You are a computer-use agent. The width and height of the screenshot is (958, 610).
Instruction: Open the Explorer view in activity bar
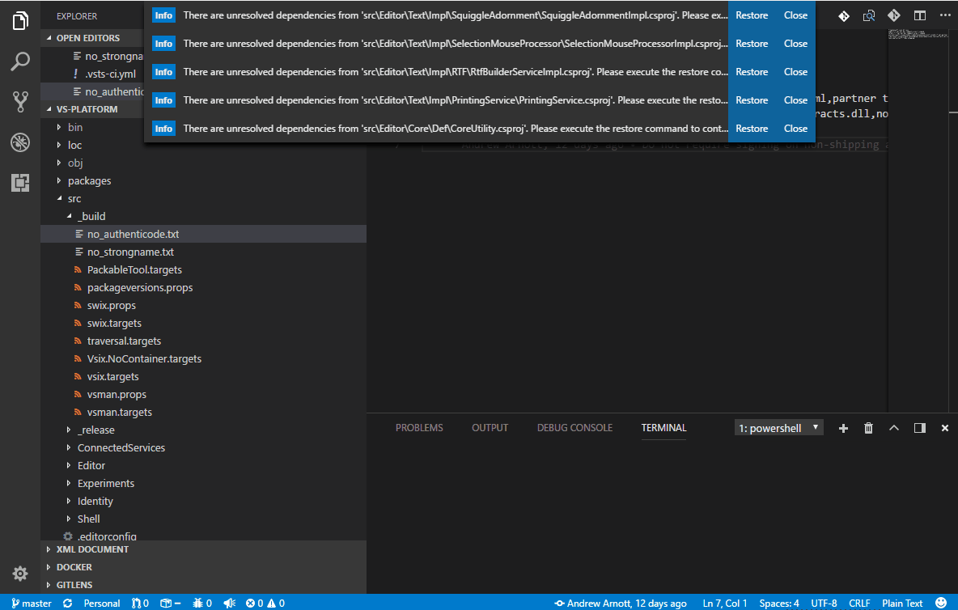coord(20,21)
